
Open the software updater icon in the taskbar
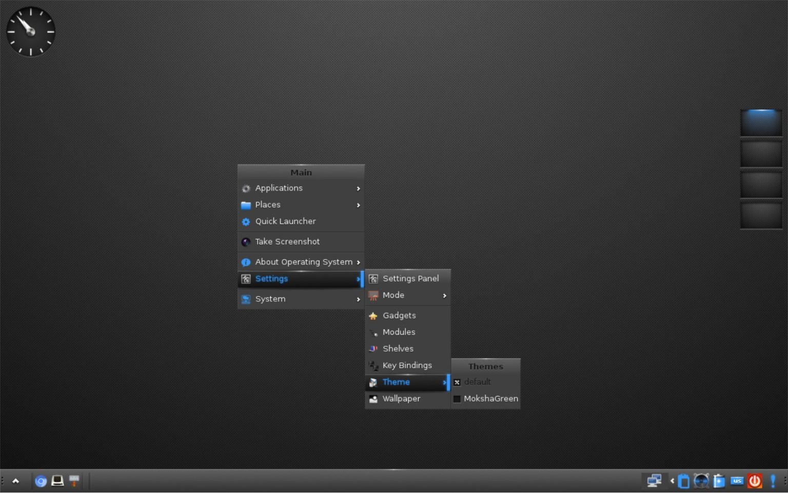pyautogui.click(x=74, y=481)
